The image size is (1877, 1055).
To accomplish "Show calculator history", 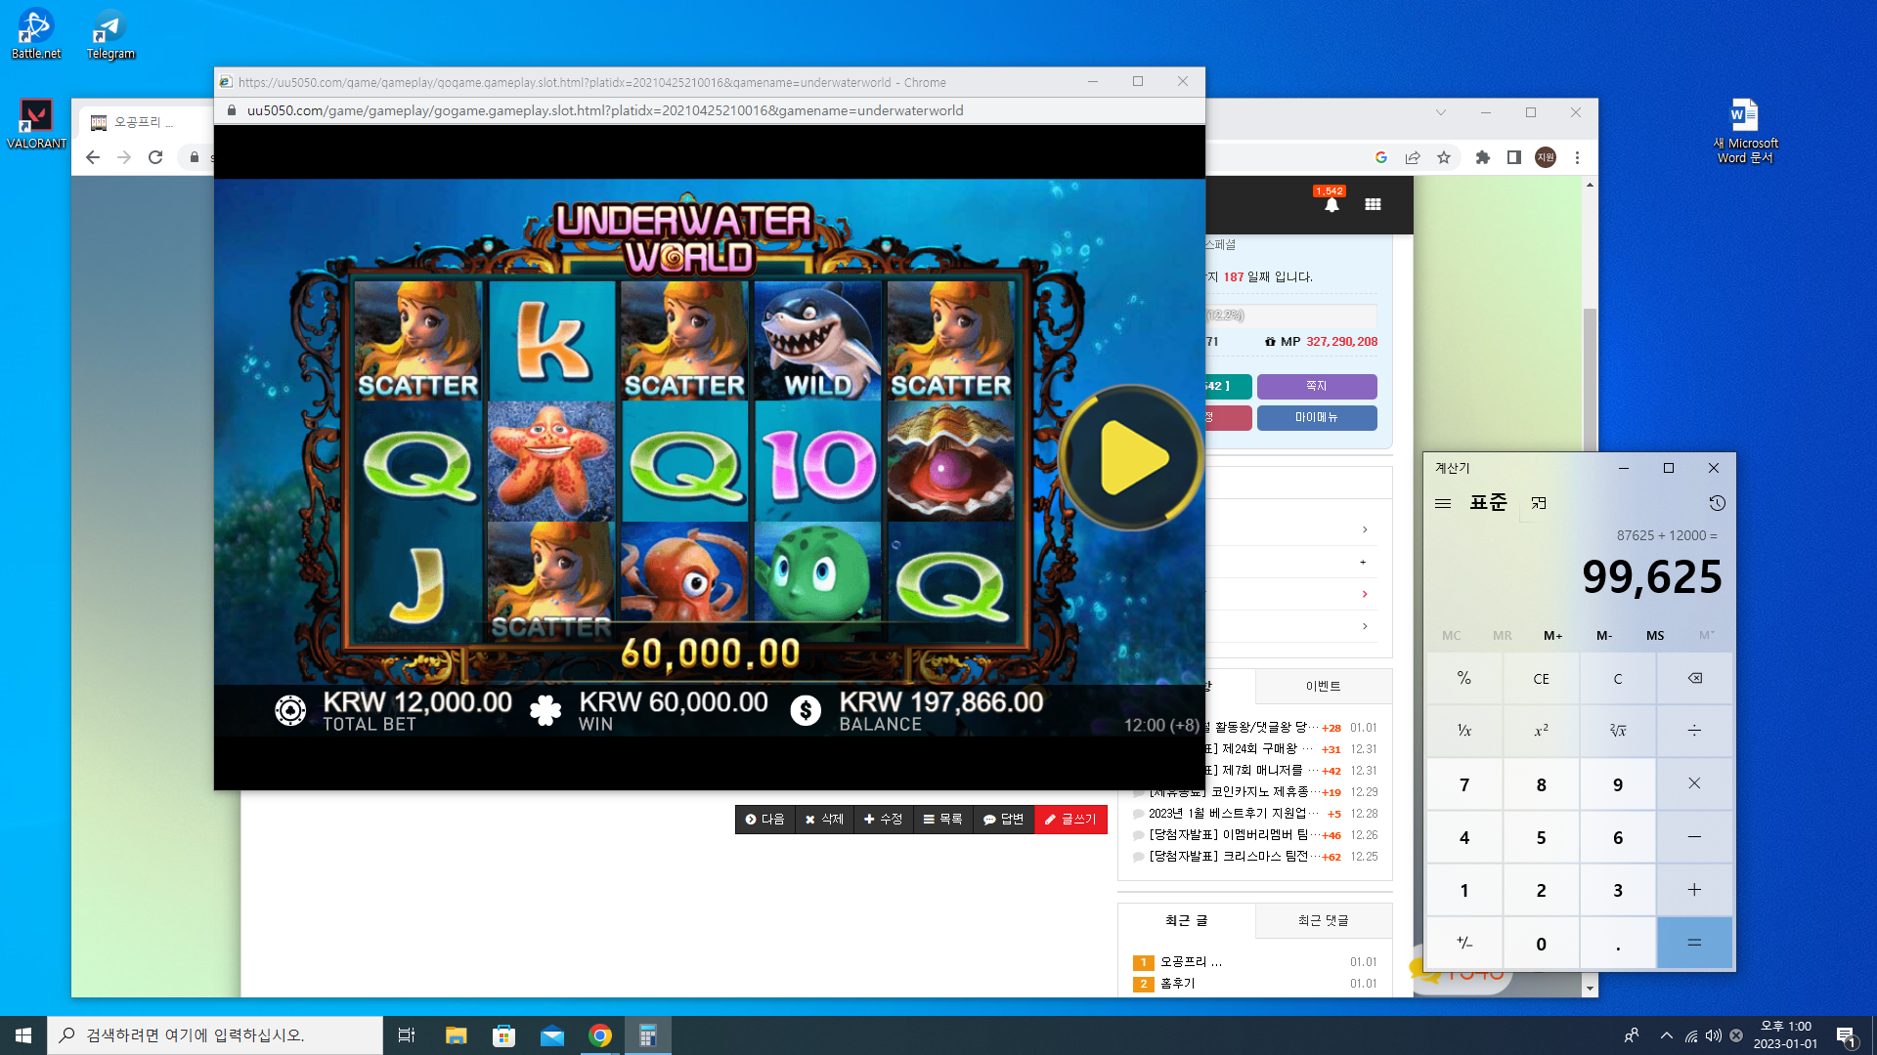I will click(x=1717, y=503).
